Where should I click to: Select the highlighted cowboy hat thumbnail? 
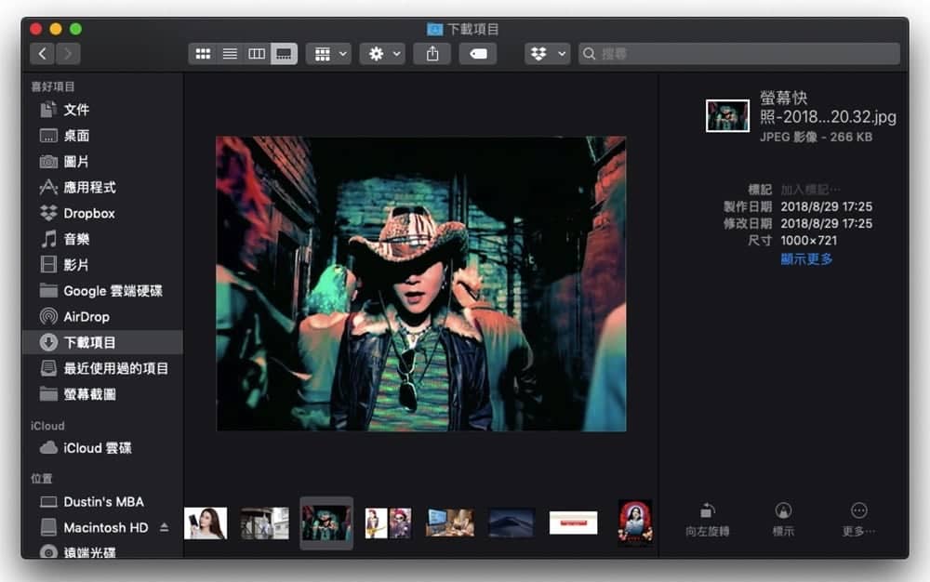(x=326, y=523)
